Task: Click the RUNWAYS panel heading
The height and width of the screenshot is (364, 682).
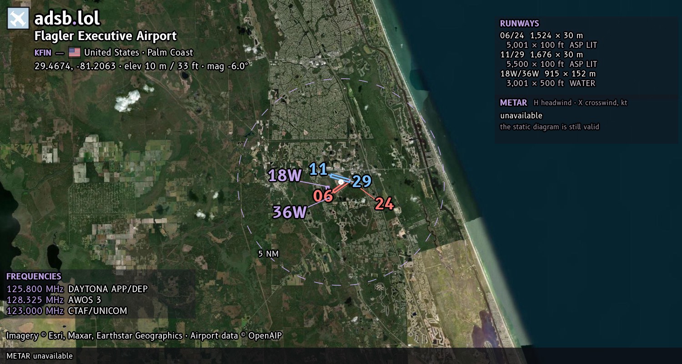Action: tap(520, 24)
